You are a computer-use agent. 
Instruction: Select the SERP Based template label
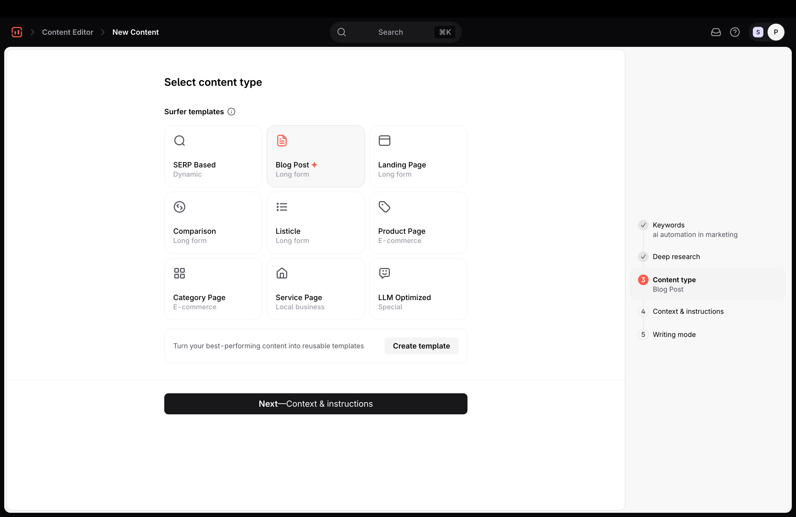pyautogui.click(x=194, y=165)
